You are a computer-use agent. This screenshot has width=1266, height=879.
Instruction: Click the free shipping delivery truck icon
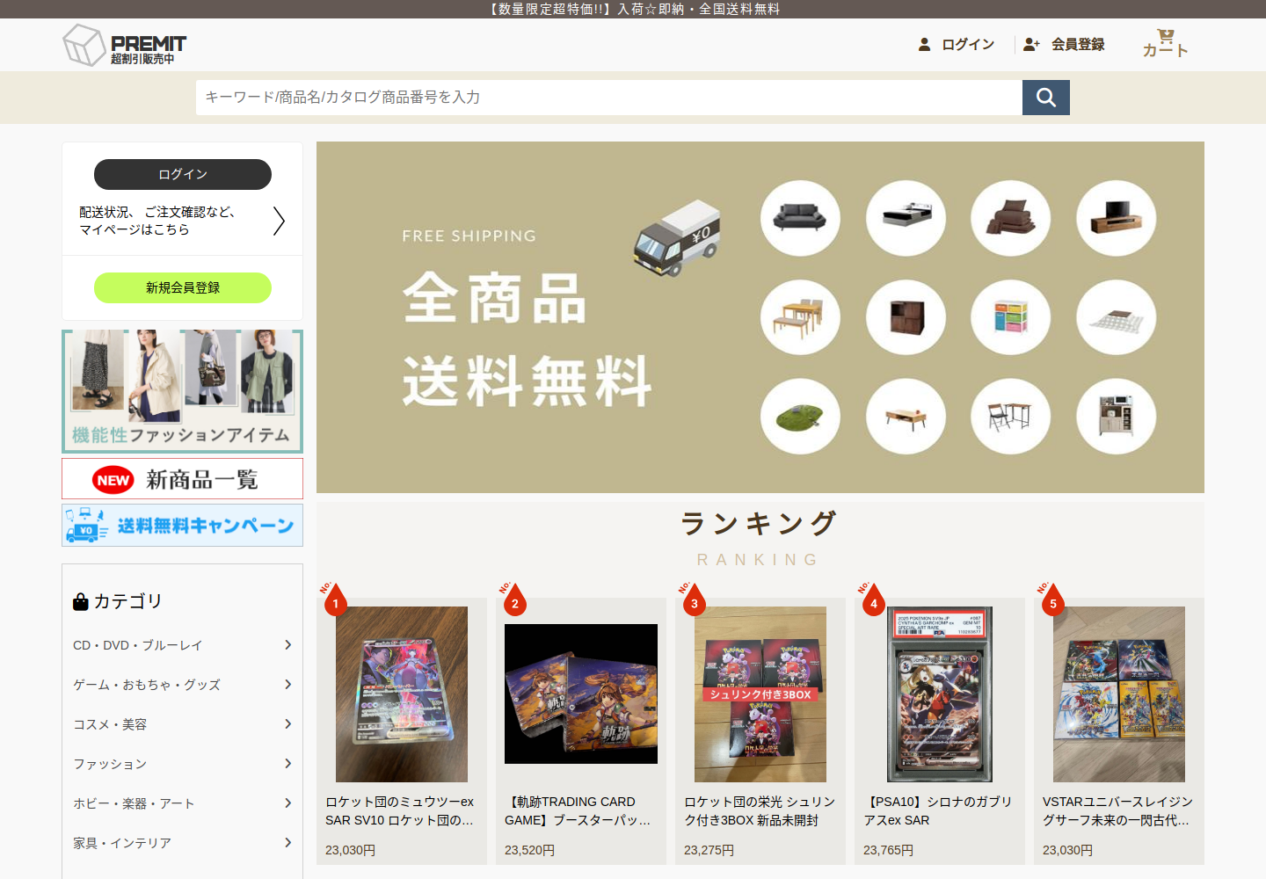[x=677, y=238]
